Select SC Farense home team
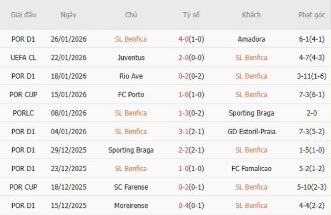 [x=131, y=187]
